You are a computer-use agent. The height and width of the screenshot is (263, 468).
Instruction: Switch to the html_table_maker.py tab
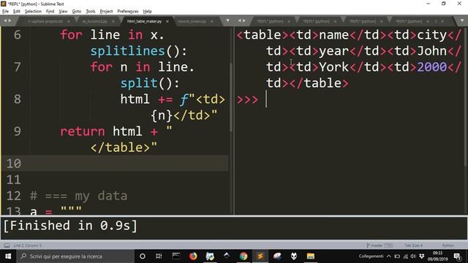144,21
